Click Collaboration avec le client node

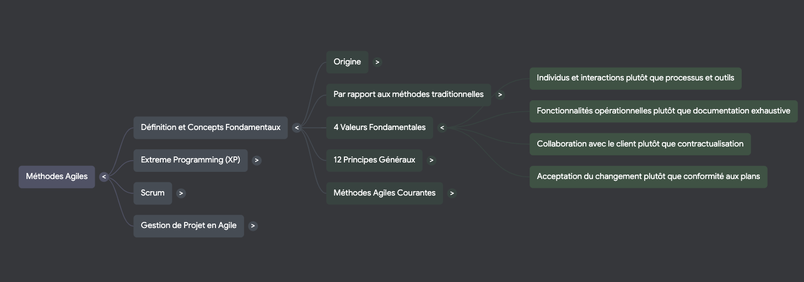640,144
